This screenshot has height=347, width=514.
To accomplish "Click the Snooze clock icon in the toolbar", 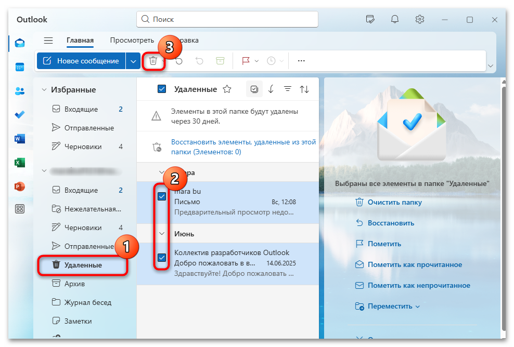I will 271,61.
